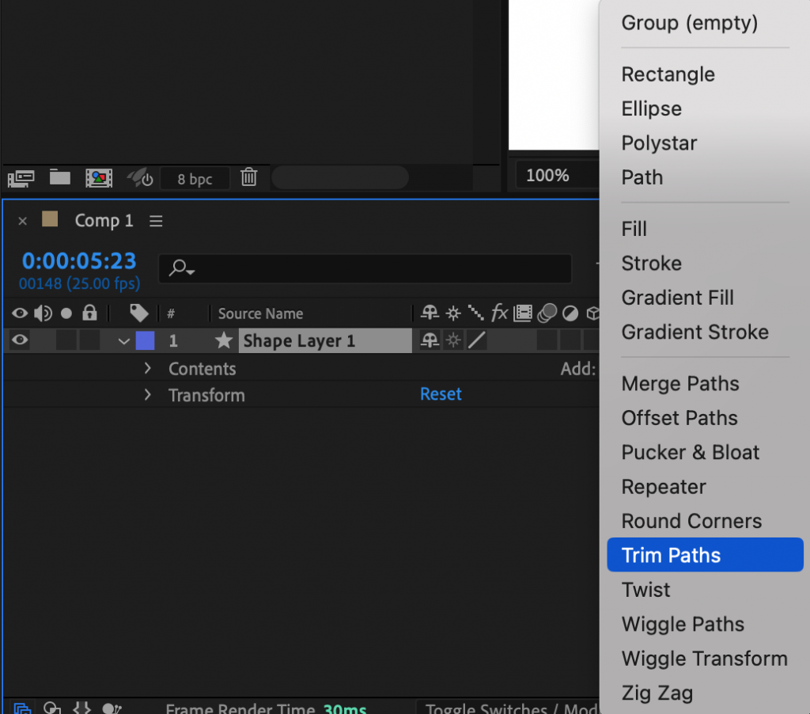Screen dimensions: 810x714
Task: Click the Quality and Sampling icon for Shape Layer 1
Action: point(452,340)
